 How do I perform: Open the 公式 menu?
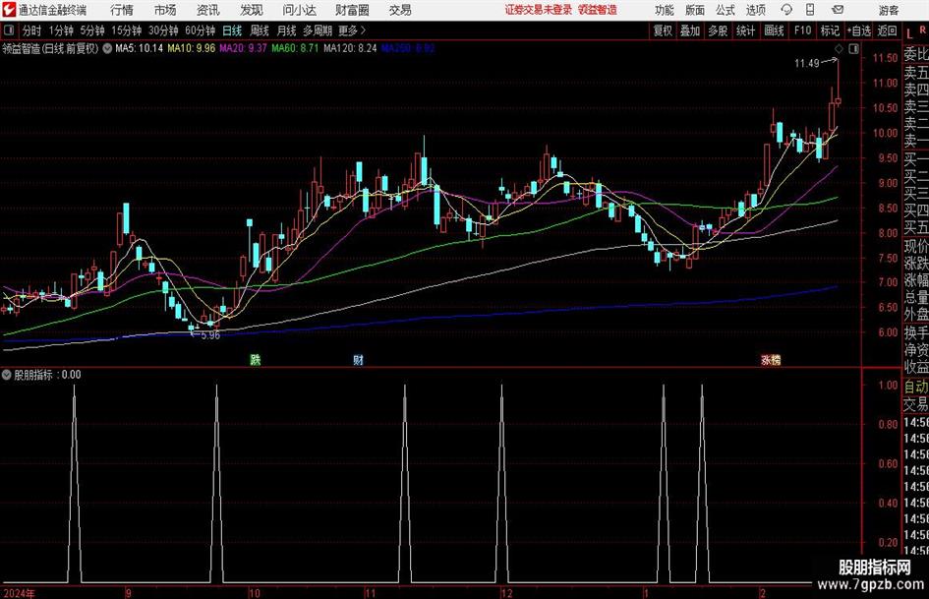click(726, 10)
